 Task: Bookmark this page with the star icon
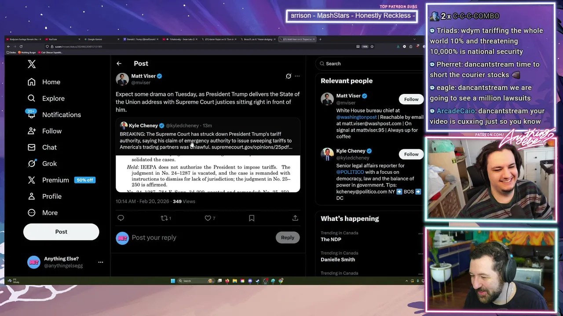pos(372,47)
